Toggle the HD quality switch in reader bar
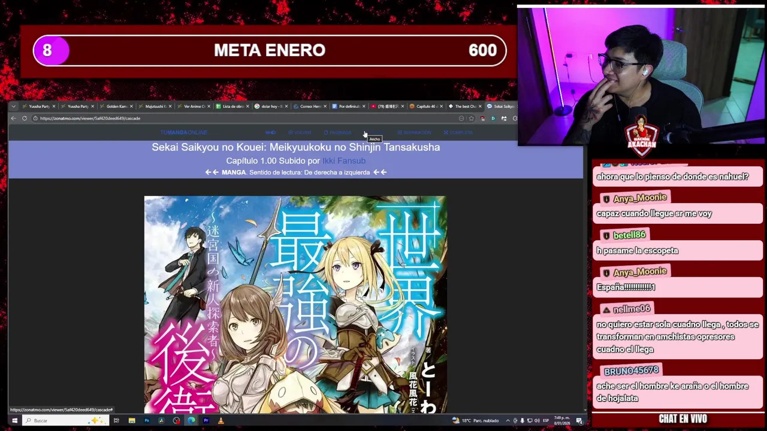767x431 pixels. (270, 132)
